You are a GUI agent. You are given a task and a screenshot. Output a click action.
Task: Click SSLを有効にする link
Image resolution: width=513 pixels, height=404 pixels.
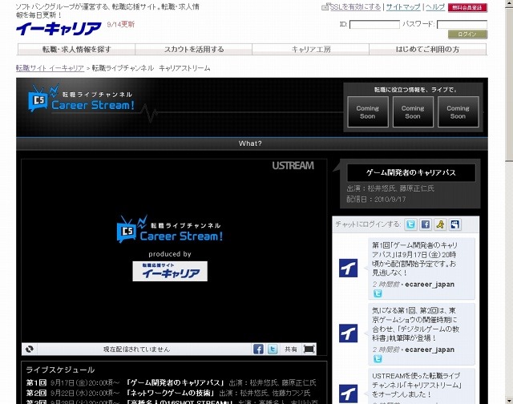pos(355,7)
